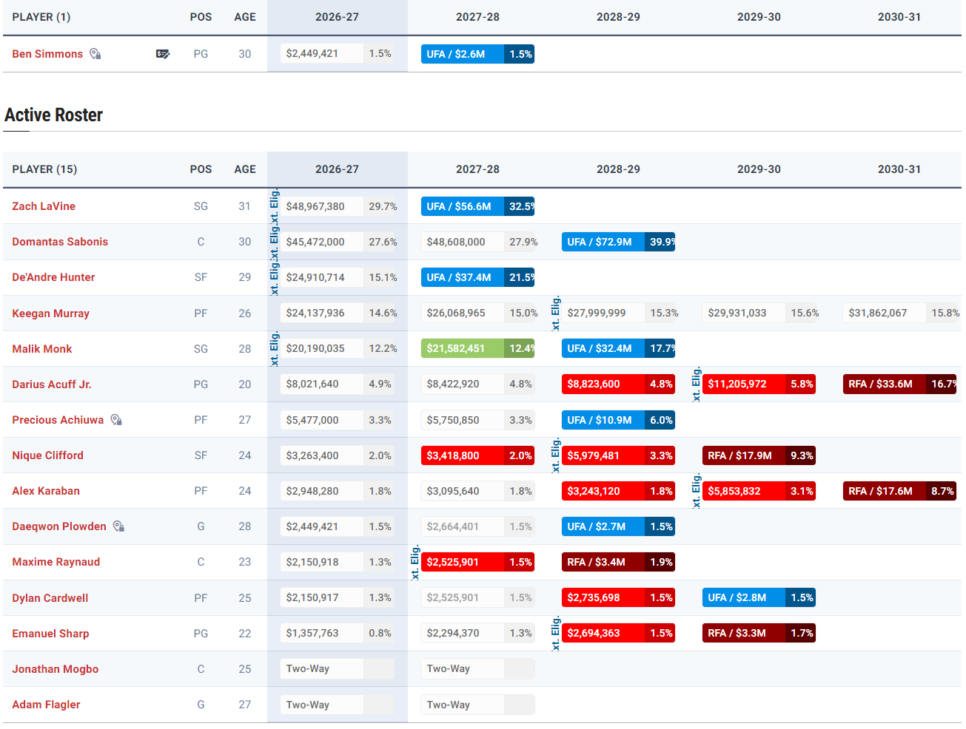The image size is (966, 729).
Task: Click Jonathan Mogbo's 2026-27 Two-Way cell
Action: pos(337,669)
